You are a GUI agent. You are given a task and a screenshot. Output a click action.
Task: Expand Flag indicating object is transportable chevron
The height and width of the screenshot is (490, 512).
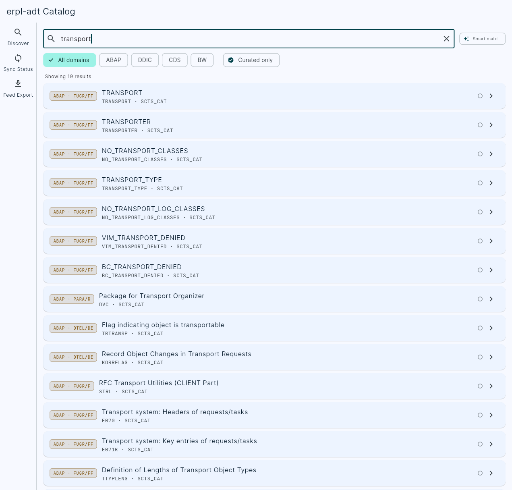click(x=491, y=328)
